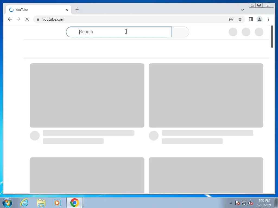Viewport: 278px width, 208px height.
Task: Expand the tab search dropdown
Action: [x=242, y=10]
